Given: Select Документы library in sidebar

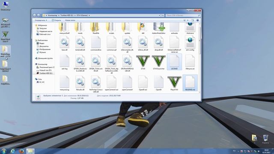Looking at the screenshot, I should point(43,46).
